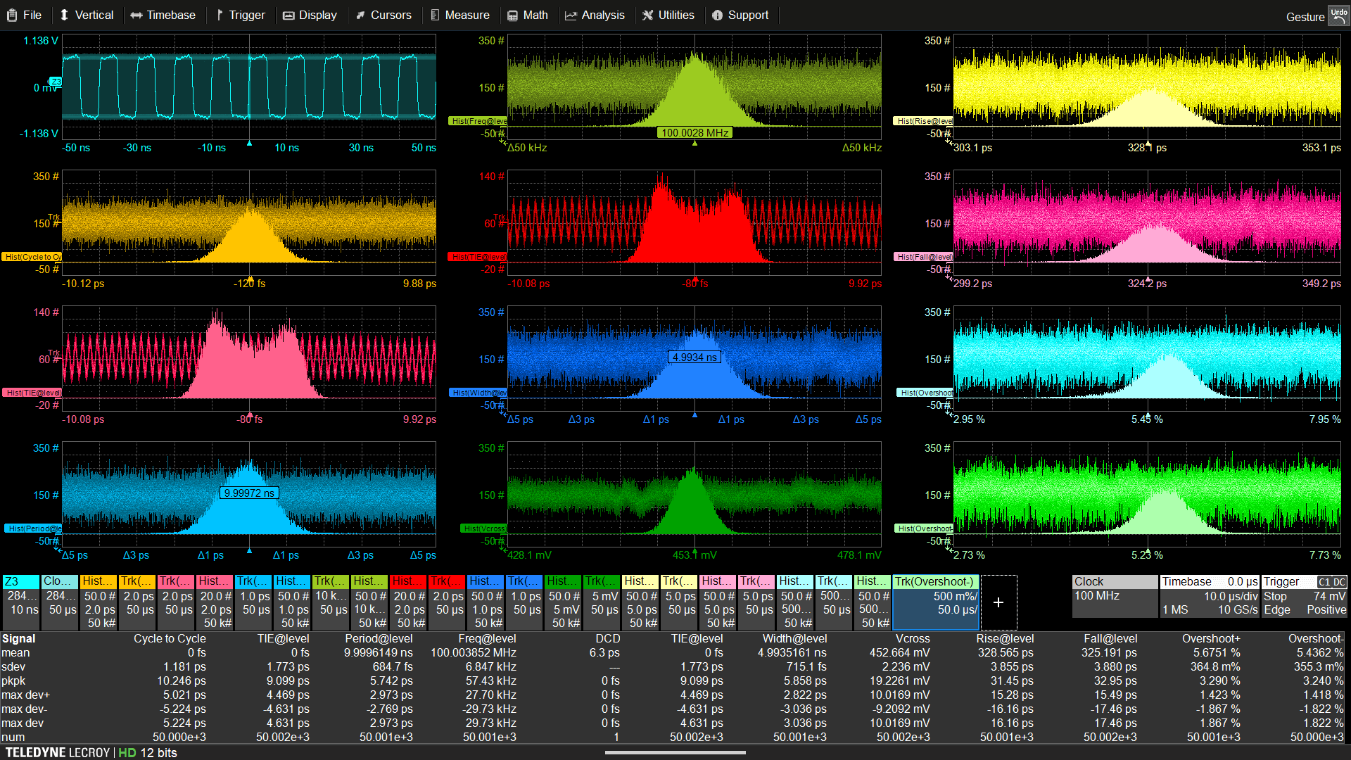Open the Clock 100 MHz descriptor box

pyautogui.click(x=1115, y=596)
